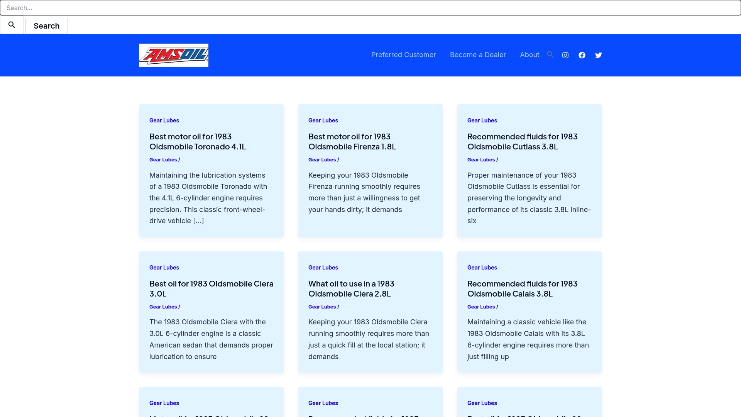Open the Facebook icon in header
Image resolution: width=741 pixels, height=417 pixels.
(x=582, y=55)
